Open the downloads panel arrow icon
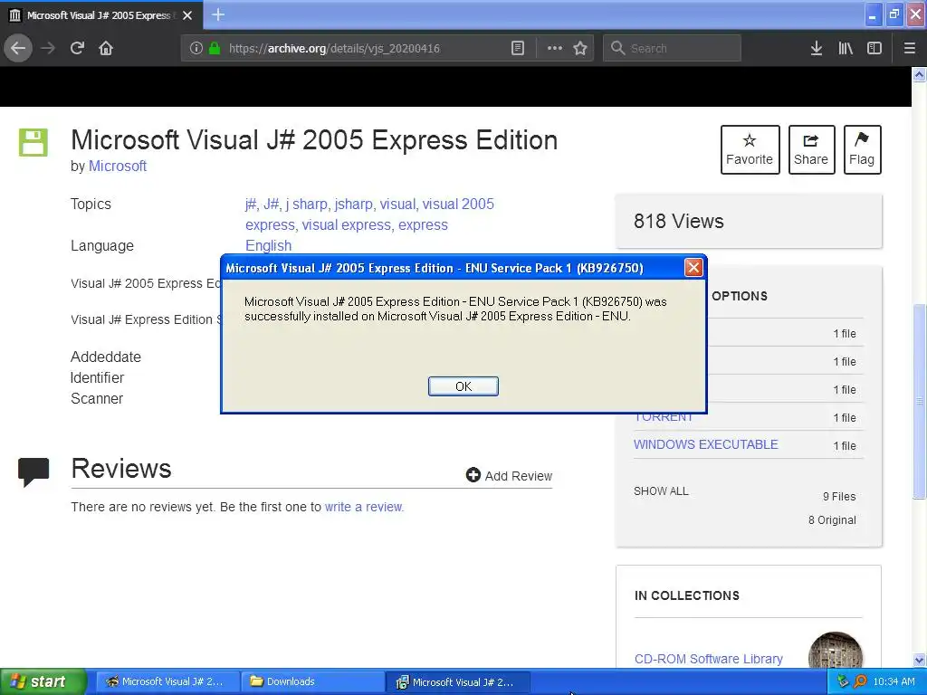The image size is (927, 695). pyautogui.click(x=817, y=48)
